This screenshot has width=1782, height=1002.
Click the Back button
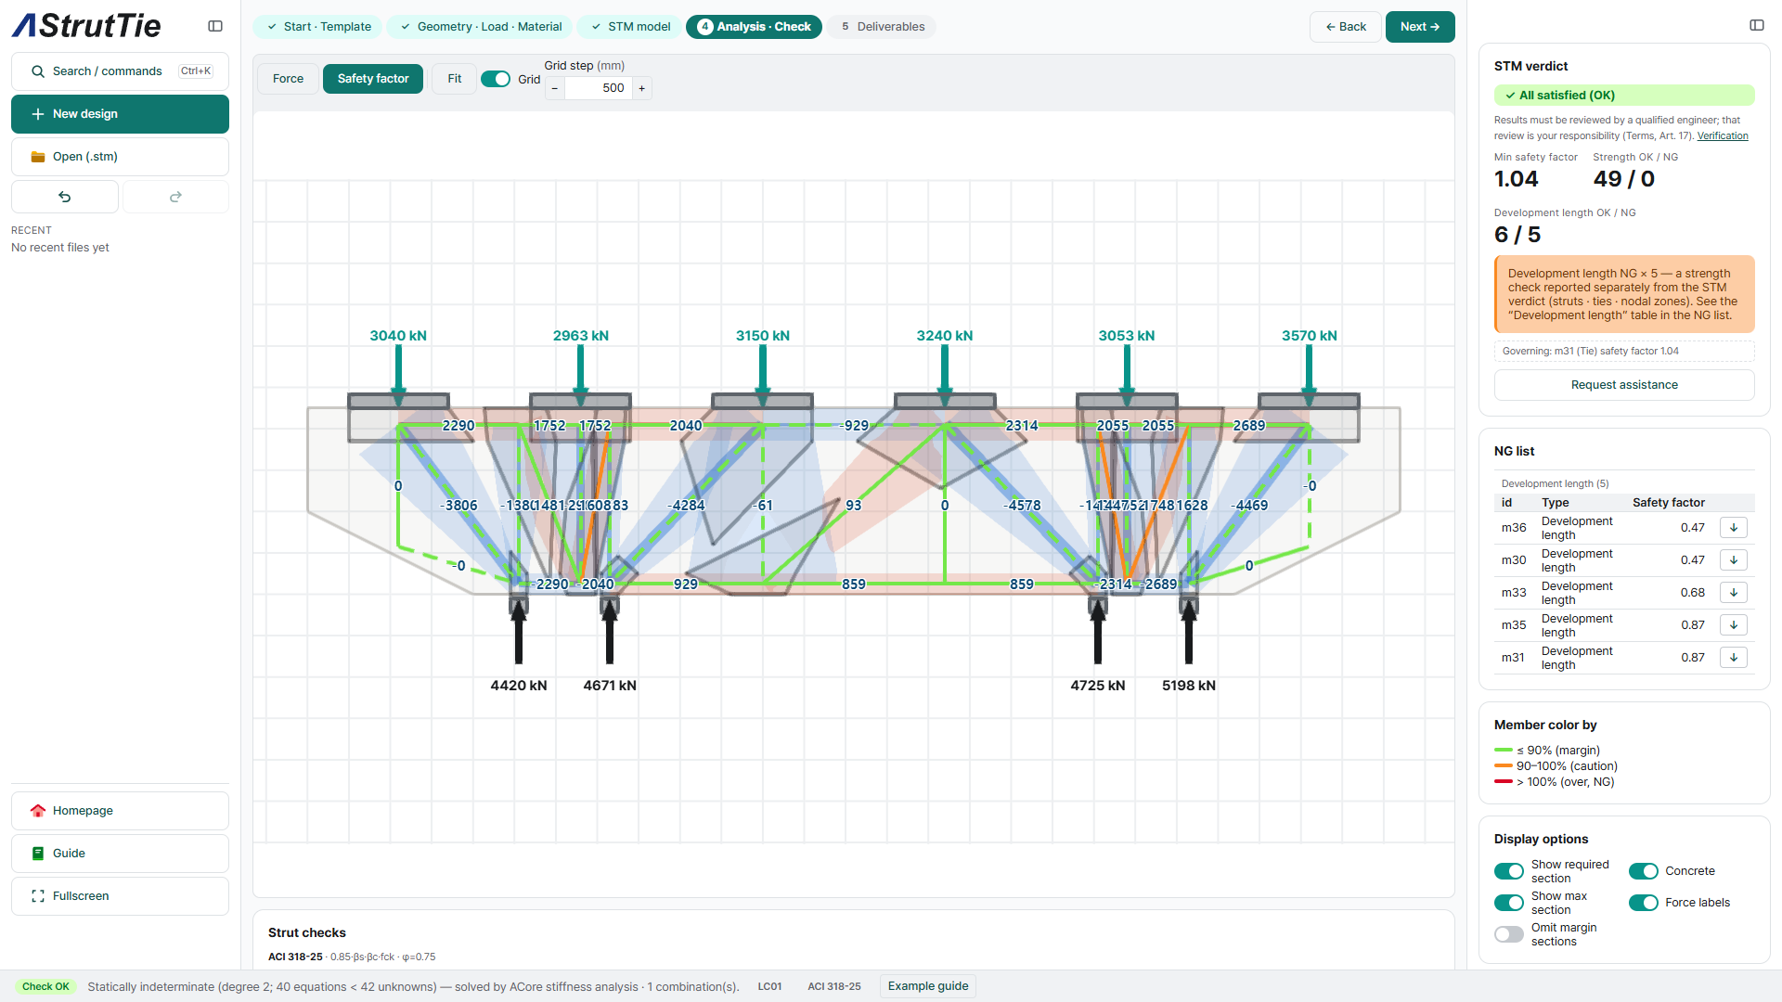[x=1346, y=27]
